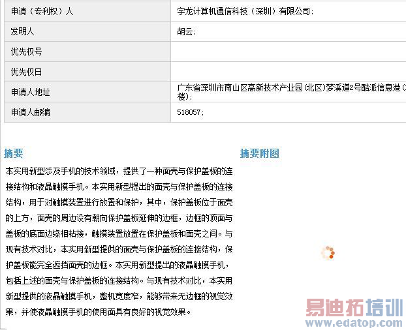Click abstract line beginning 现有技术对比，本实用新型提供的面壳
The width and height of the screenshot is (406, 330).
click(119, 249)
